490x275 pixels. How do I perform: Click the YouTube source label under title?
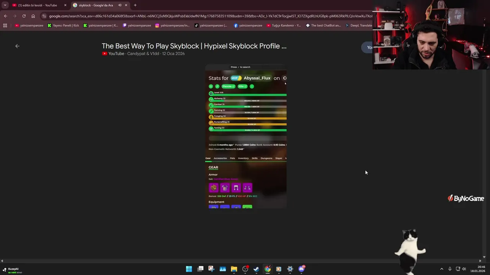coord(113,53)
